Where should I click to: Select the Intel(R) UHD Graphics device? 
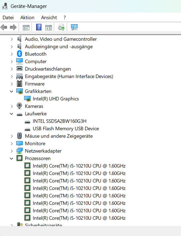(x=56, y=99)
